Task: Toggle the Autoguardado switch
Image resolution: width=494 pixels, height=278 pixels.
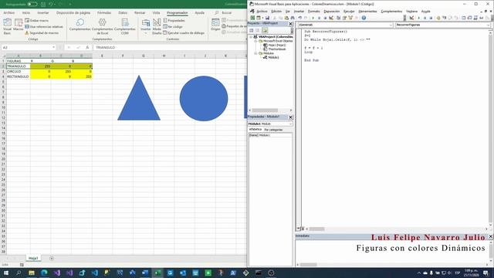Action: (x=32, y=4)
